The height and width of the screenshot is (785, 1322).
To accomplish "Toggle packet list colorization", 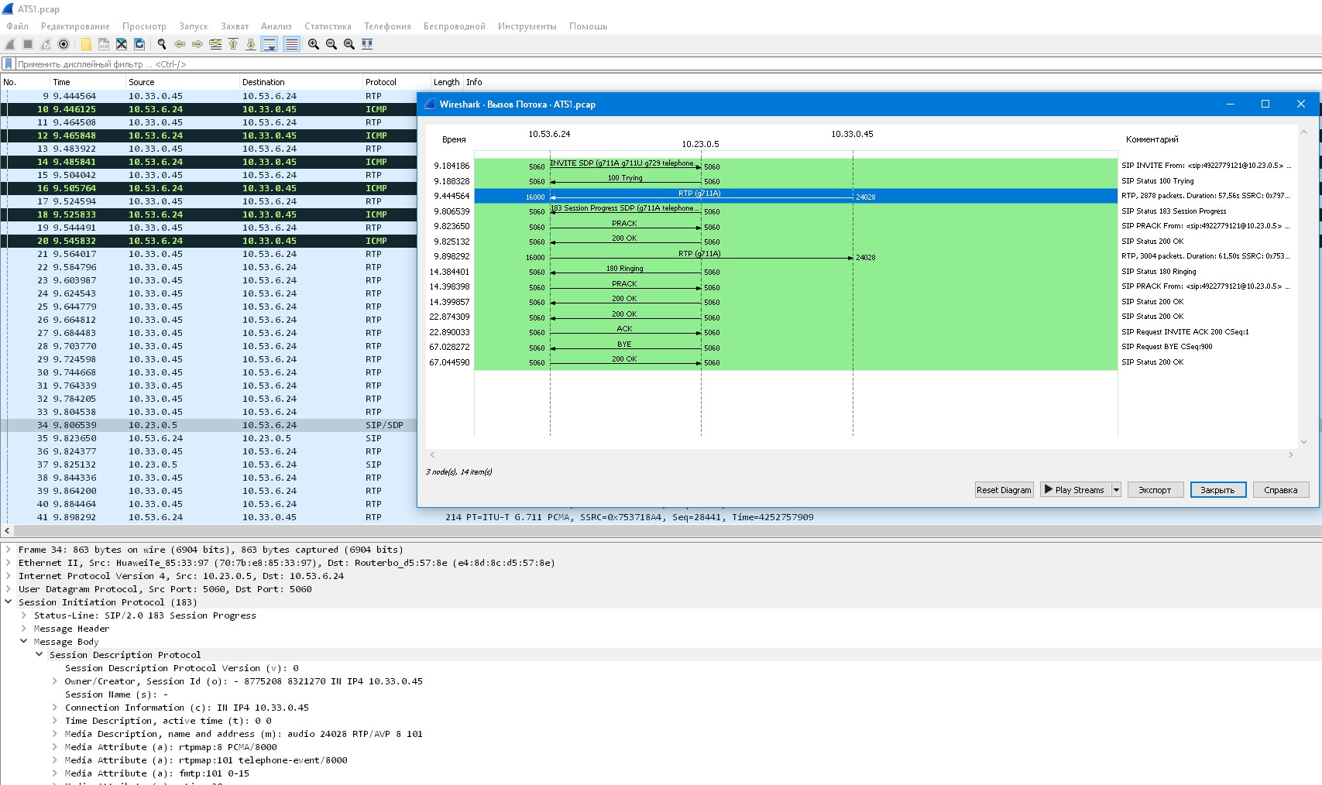I will point(291,44).
